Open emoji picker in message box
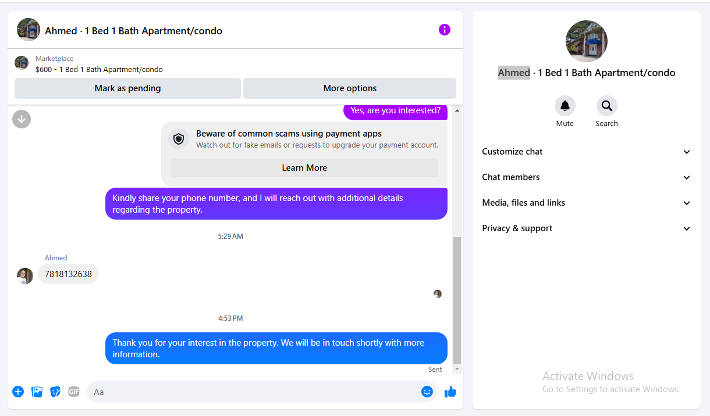 pyautogui.click(x=427, y=392)
